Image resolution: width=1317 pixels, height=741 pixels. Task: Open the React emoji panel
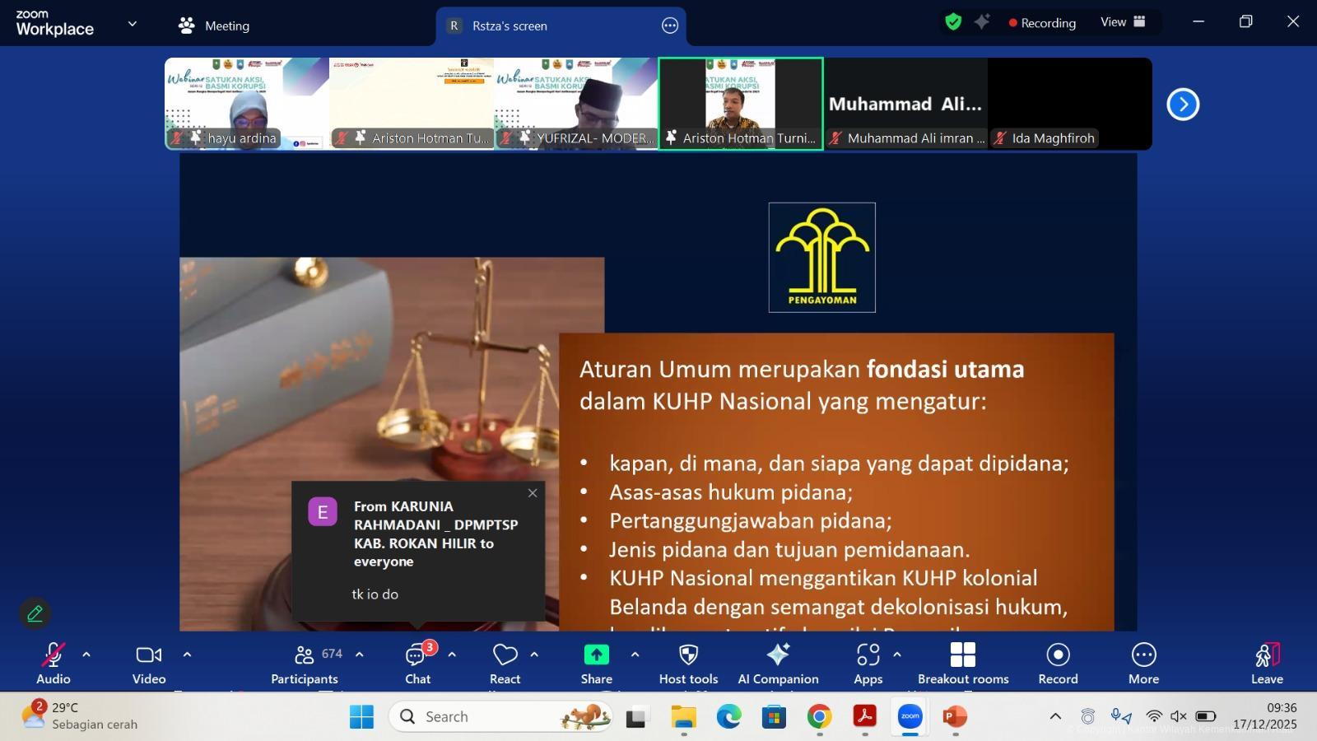[505, 662]
